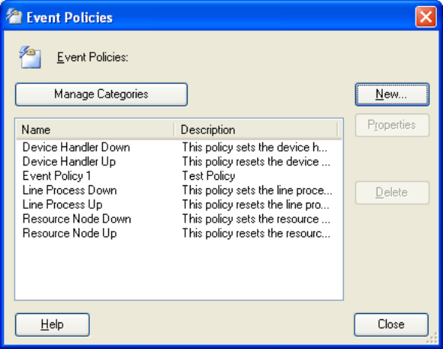Click the resize grip in bottom corner

(432, 338)
